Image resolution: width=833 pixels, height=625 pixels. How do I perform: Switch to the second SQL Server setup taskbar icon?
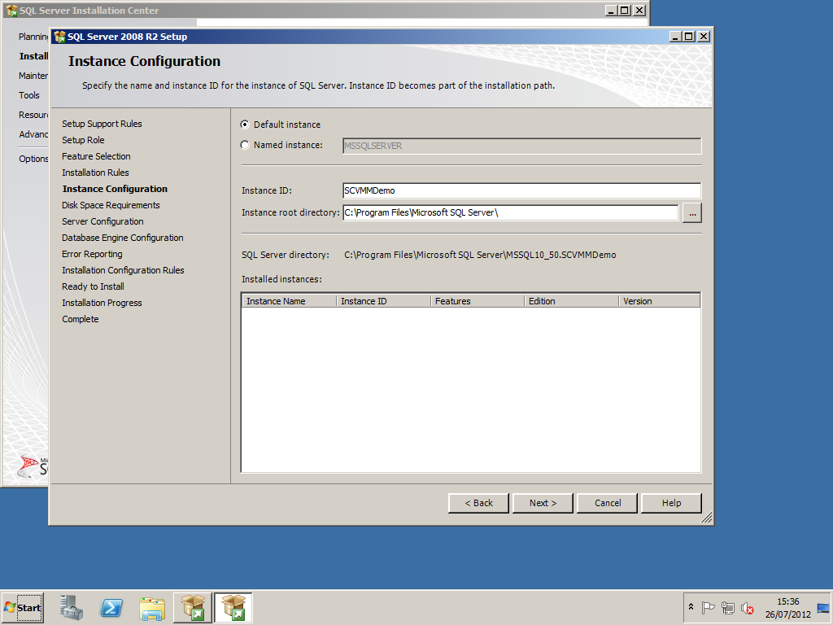pos(233,607)
